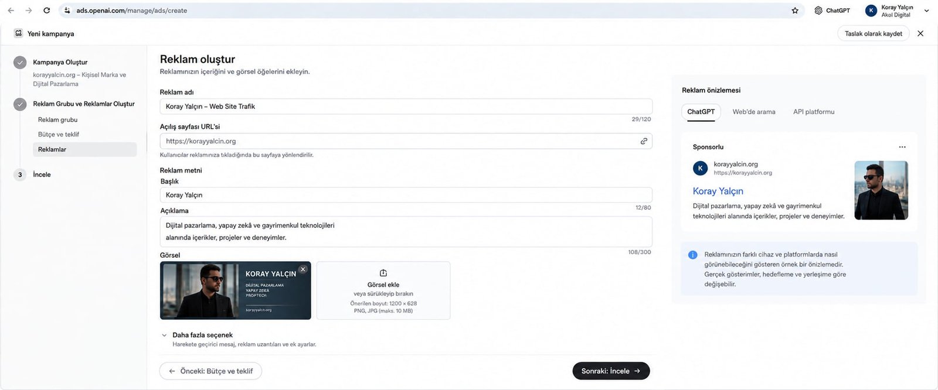This screenshot has width=938, height=390.
Task: Click the 108/300 character counter
Action: tap(640, 252)
